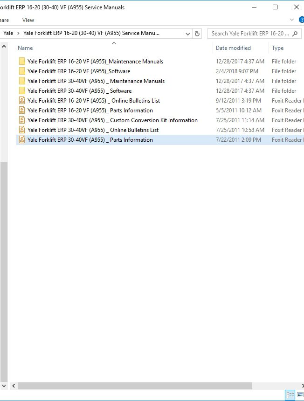Select Yale Forklift ERP 30-40VF (A955) _ Software
The image size is (304, 401).
coord(80,91)
